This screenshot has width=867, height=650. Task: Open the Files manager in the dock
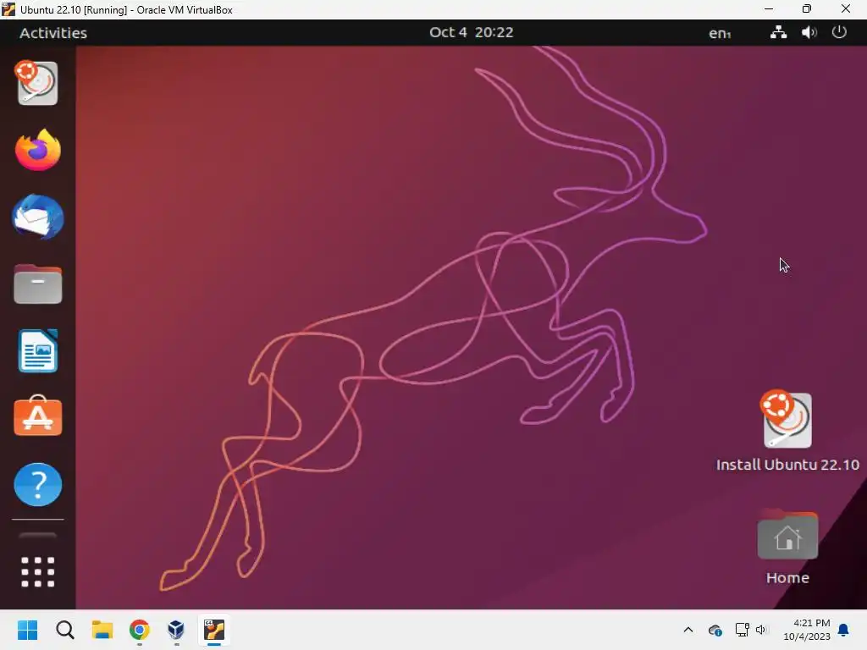pyautogui.click(x=37, y=284)
